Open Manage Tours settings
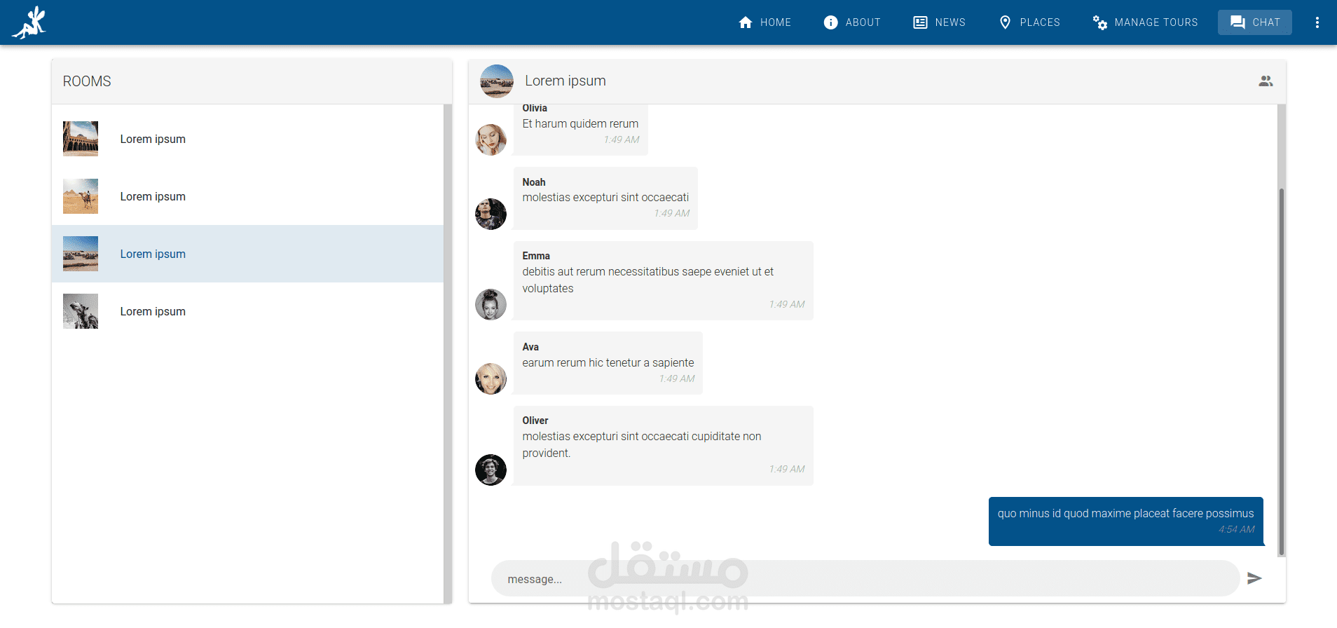This screenshot has height=628, width=1337. (1145, 22)
